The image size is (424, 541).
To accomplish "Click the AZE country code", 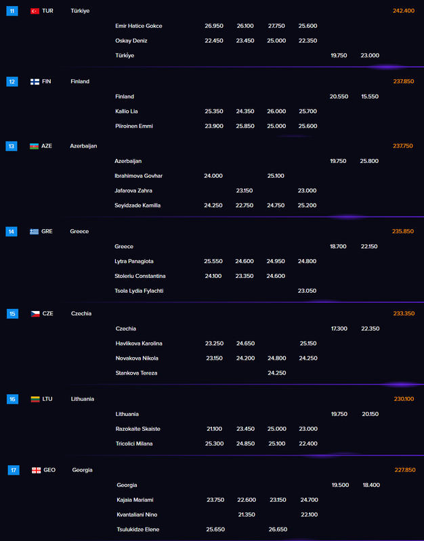I will [x=47, y=146].
